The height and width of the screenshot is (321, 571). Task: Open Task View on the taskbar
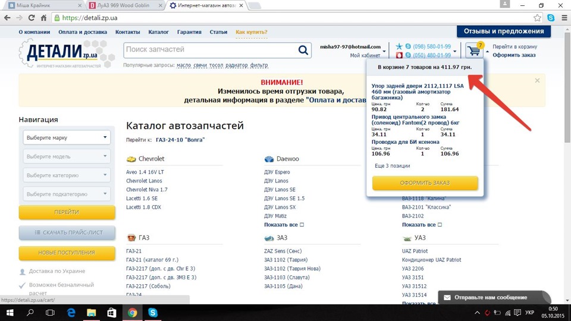click(x=50, y=313)
